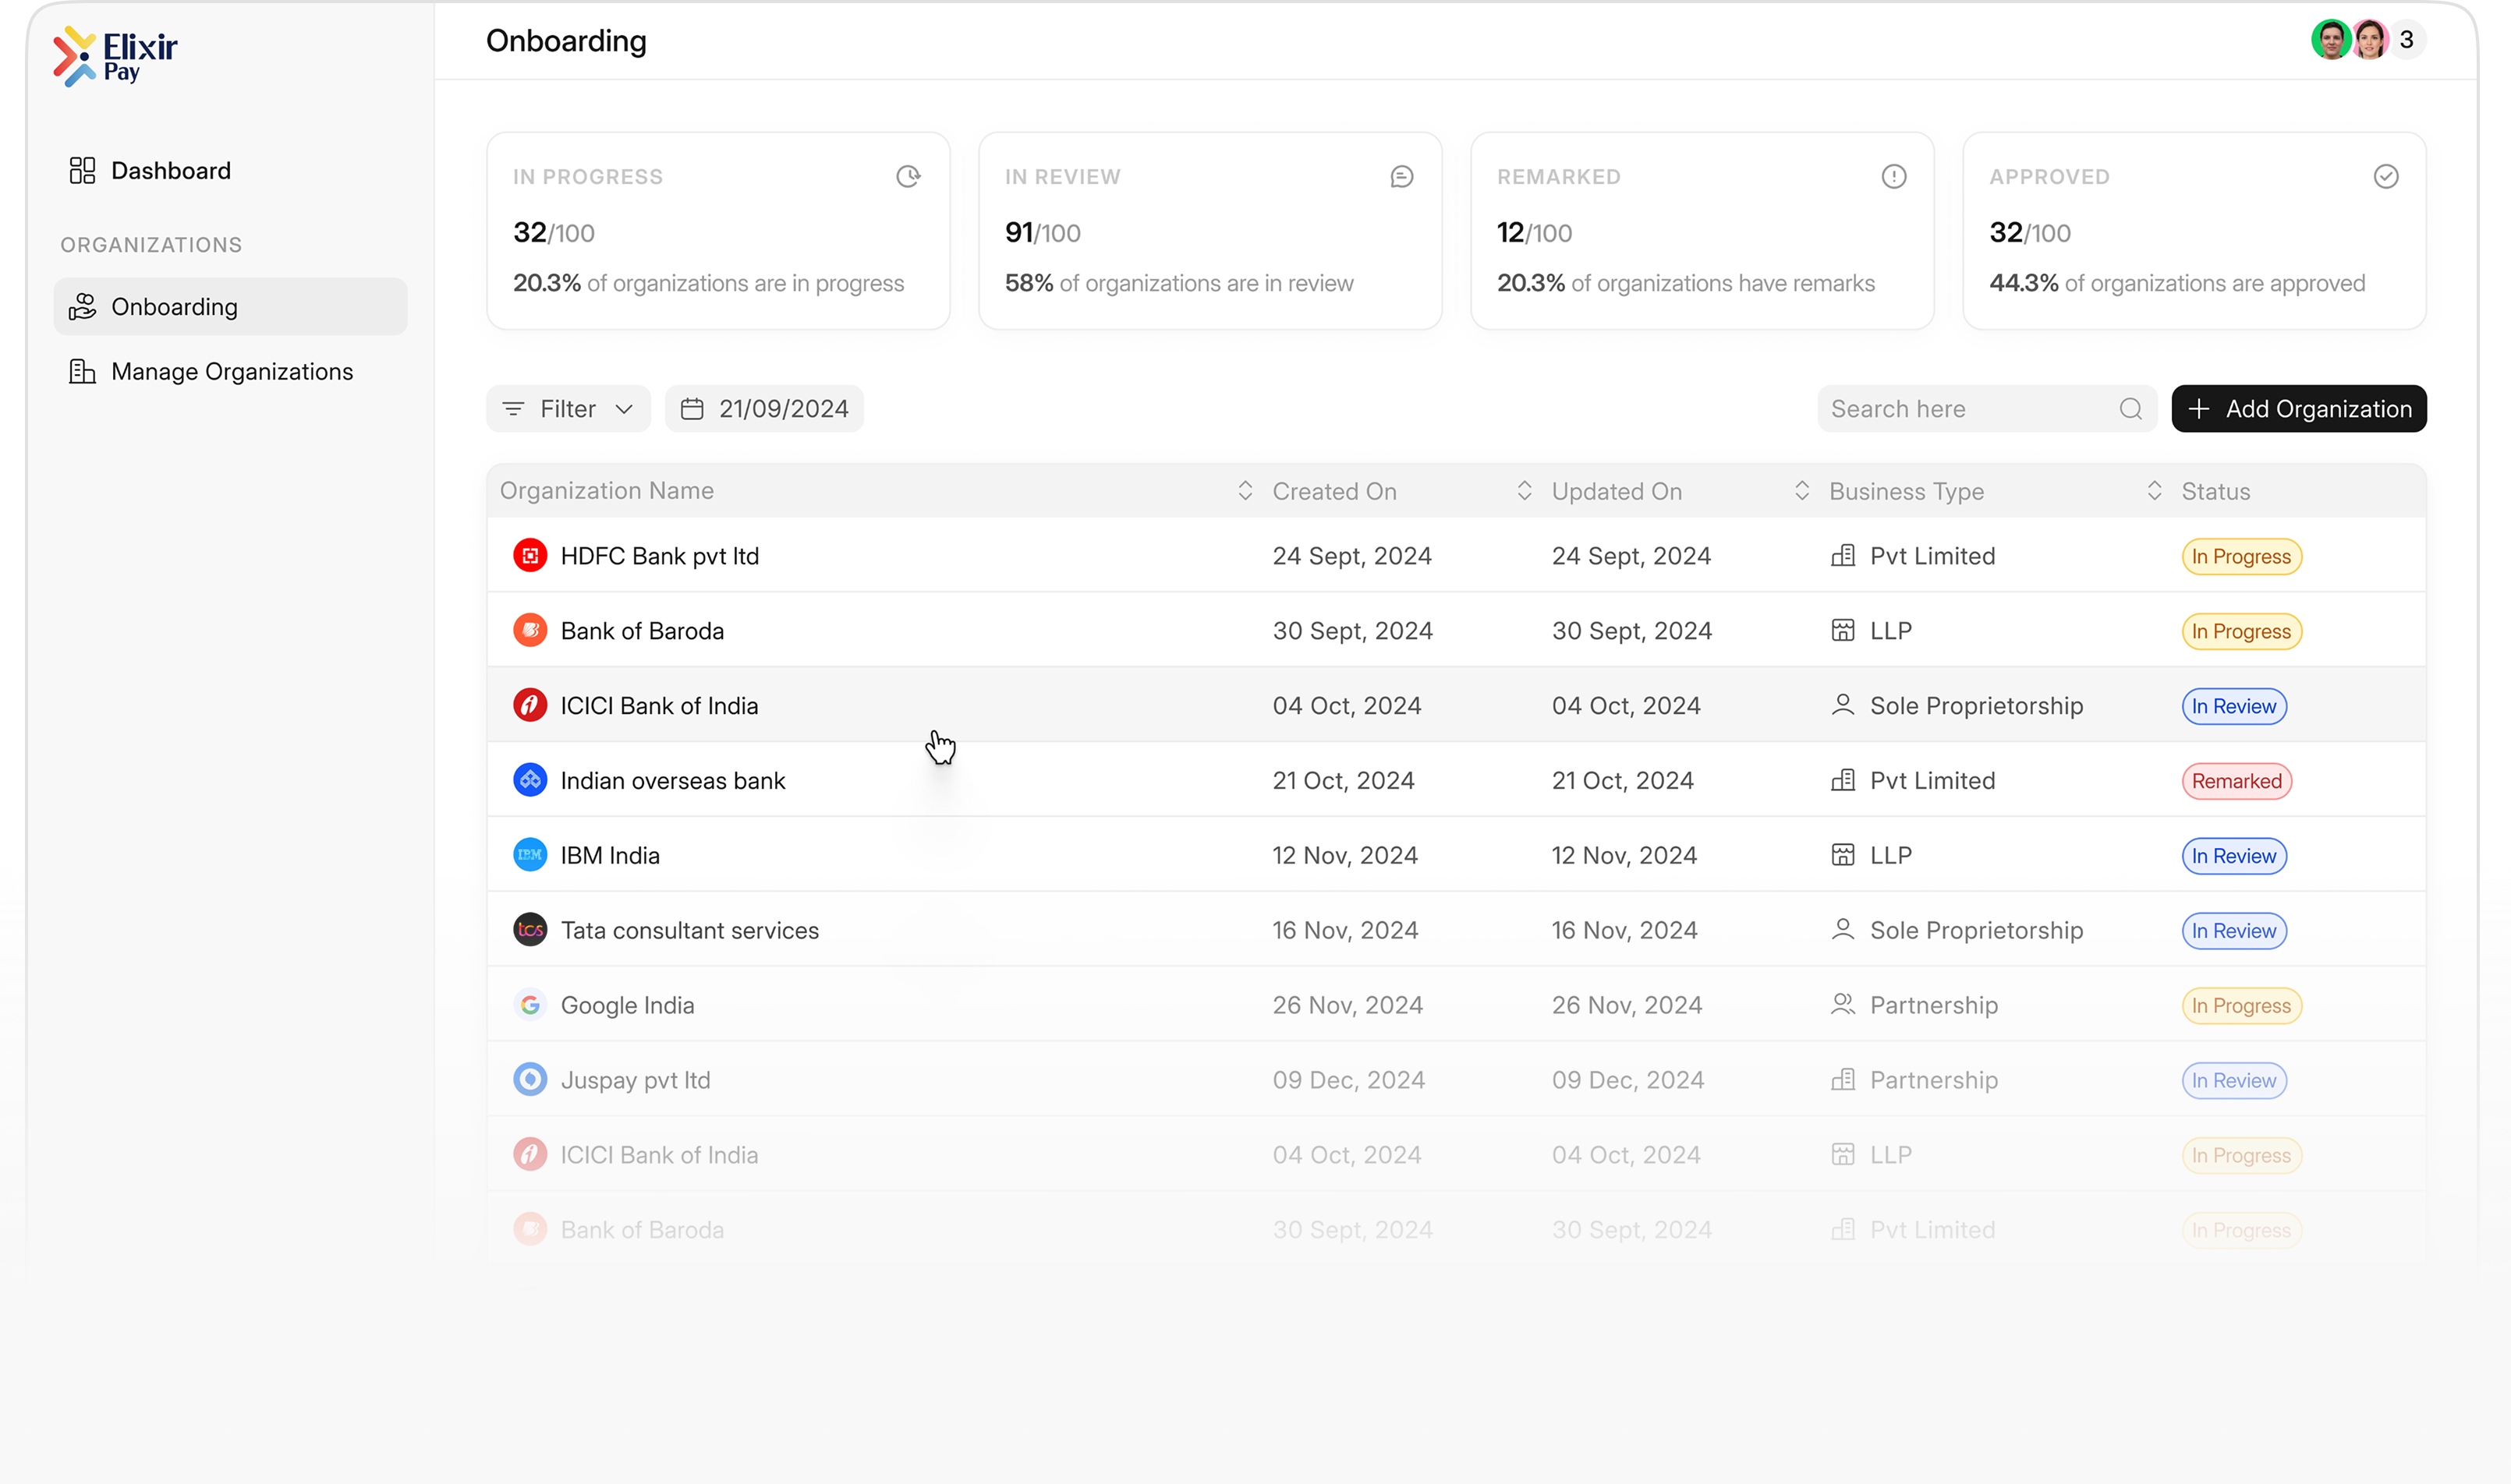The width and height of the screenshot is (2511, 1484).
Task: Sort by Updated On column arrows
Action: click(x=1801, y=491)
